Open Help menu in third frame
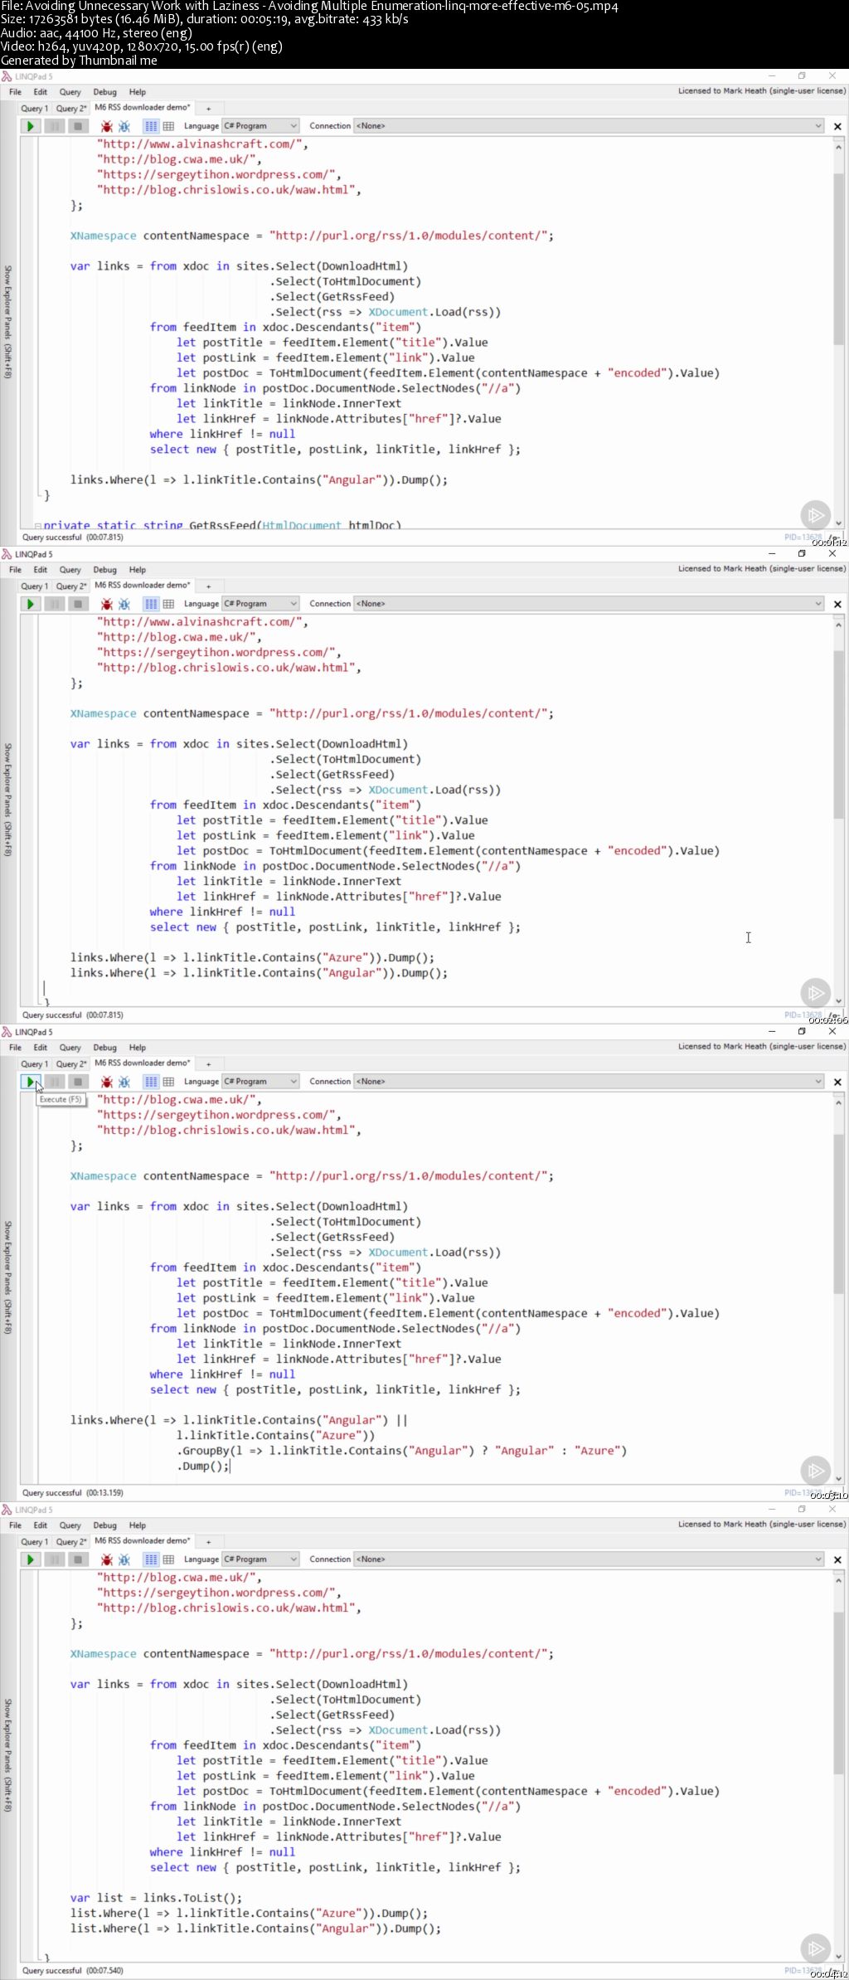Image resolution: width=849 pixels, height=1980 pixels. pos(138,1048)
